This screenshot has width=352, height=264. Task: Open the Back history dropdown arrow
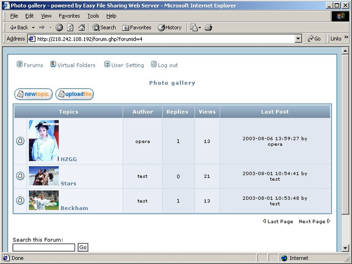pyautogui.click(x=33, y=28)
